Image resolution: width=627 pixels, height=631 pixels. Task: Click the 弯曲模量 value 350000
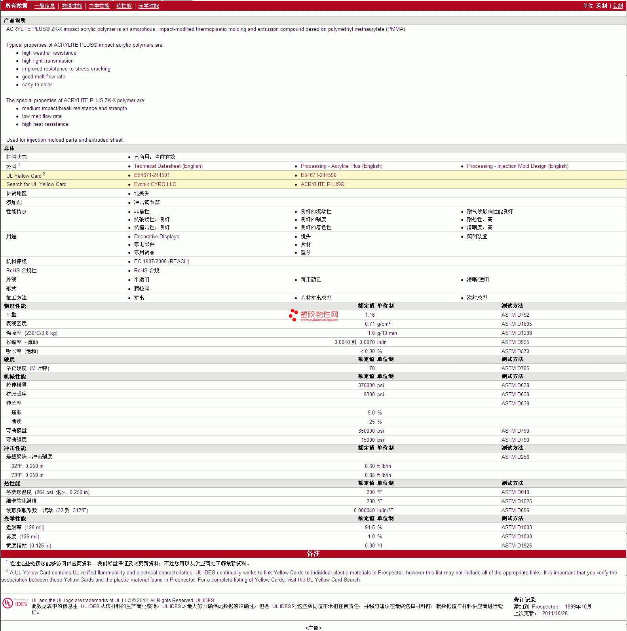pos(367,431)
